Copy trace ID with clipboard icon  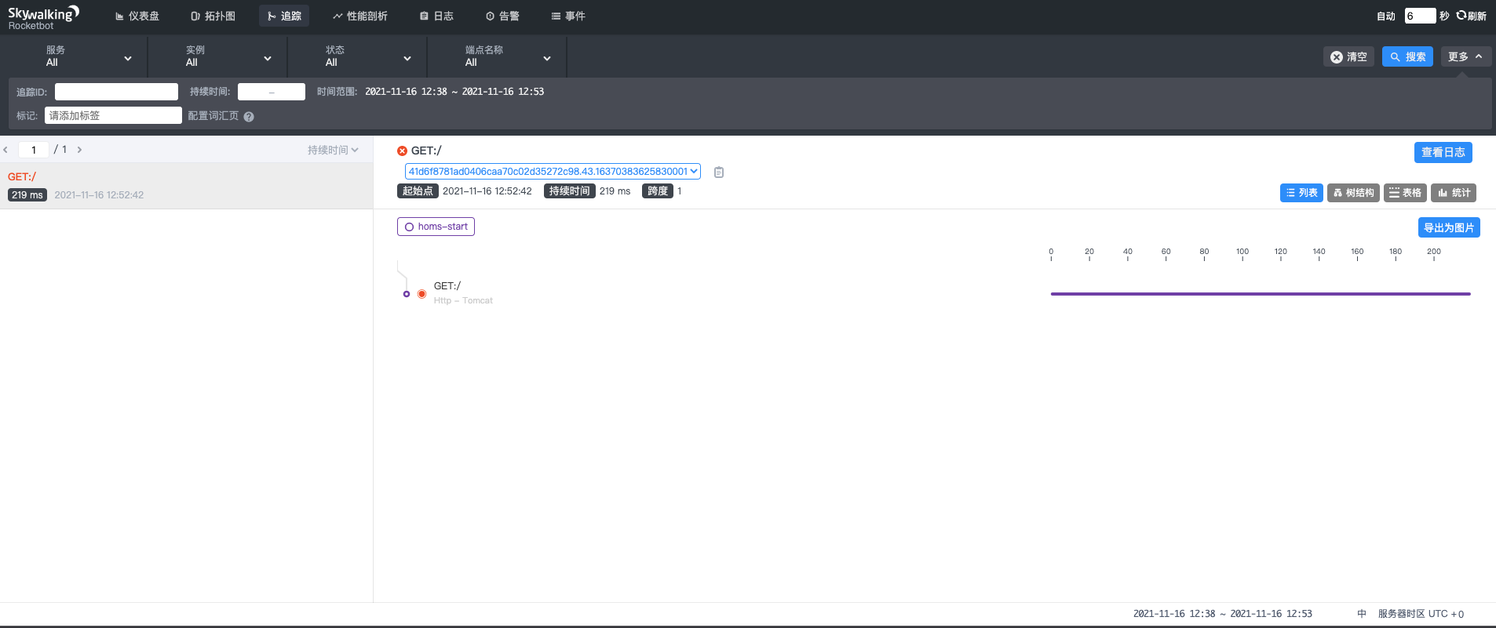(x=719, y=172)
